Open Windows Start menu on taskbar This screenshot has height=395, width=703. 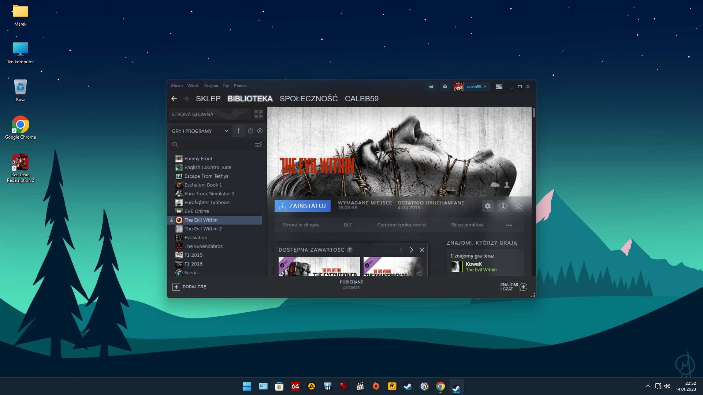247,386
